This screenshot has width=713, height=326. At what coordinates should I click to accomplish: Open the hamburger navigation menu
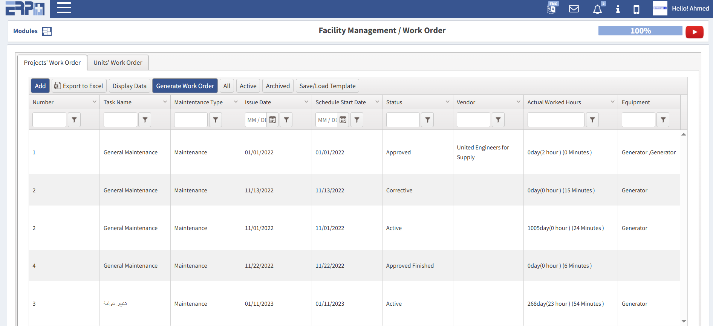click(x=64, y=8)
